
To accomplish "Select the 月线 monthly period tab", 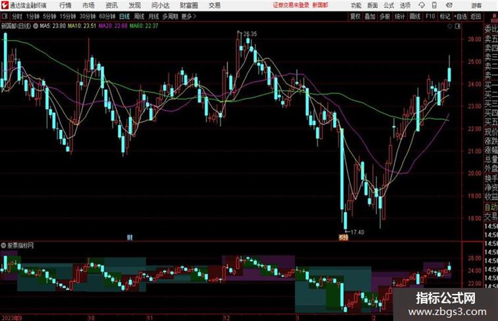I will [154, 16].
